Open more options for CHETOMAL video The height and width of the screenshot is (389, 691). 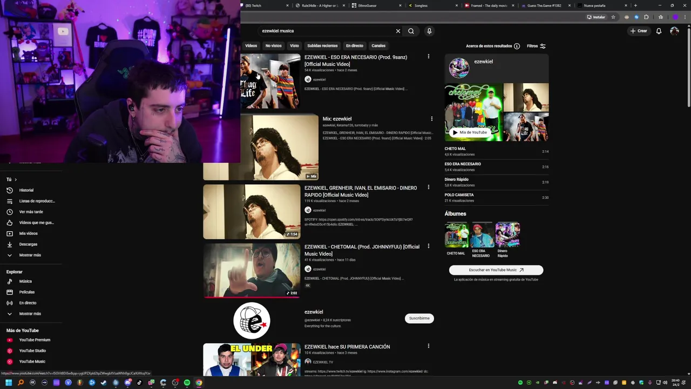coord(429,246)
